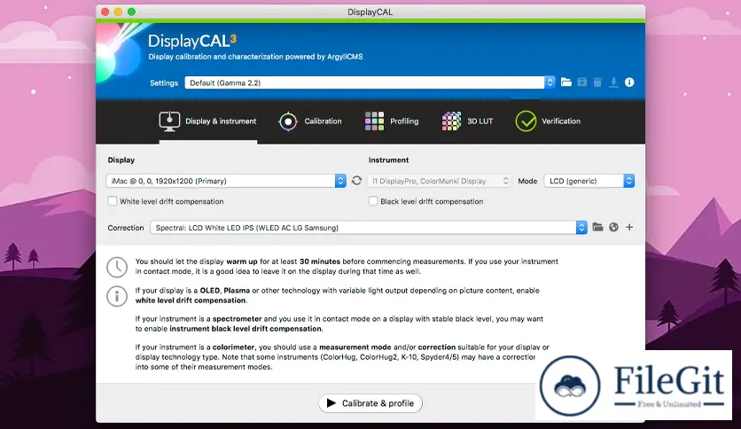Open the load settings folder icon
Image resolution: width=741 pixels, height=429 pixels.
(x=566, y=82)
